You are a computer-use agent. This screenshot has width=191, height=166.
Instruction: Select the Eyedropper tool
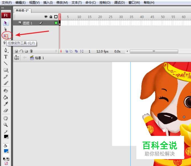6,104
